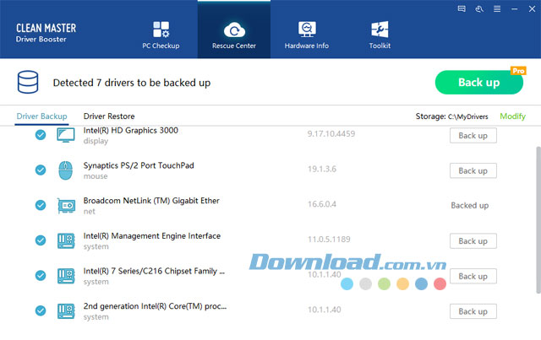
Task: Uncheck Intel Management Engine Interface checkbox
Action: coord(41,240)
